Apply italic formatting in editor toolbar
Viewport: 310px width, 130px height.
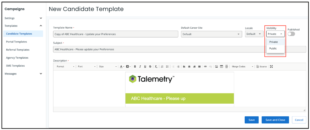[x=140, y=67]
